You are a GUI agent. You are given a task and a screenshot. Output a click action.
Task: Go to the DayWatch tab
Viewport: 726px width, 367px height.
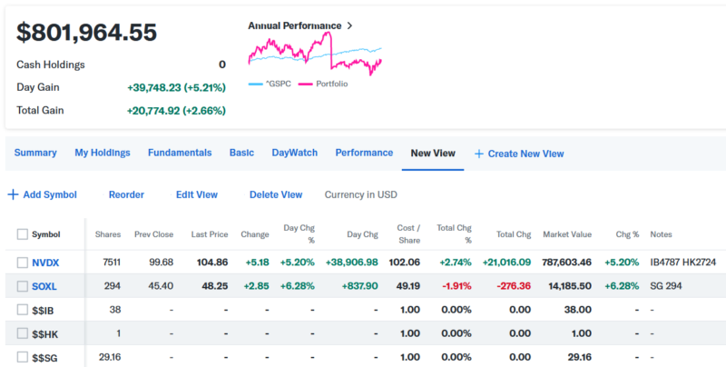pyautogui.click(x=294, y=153)
